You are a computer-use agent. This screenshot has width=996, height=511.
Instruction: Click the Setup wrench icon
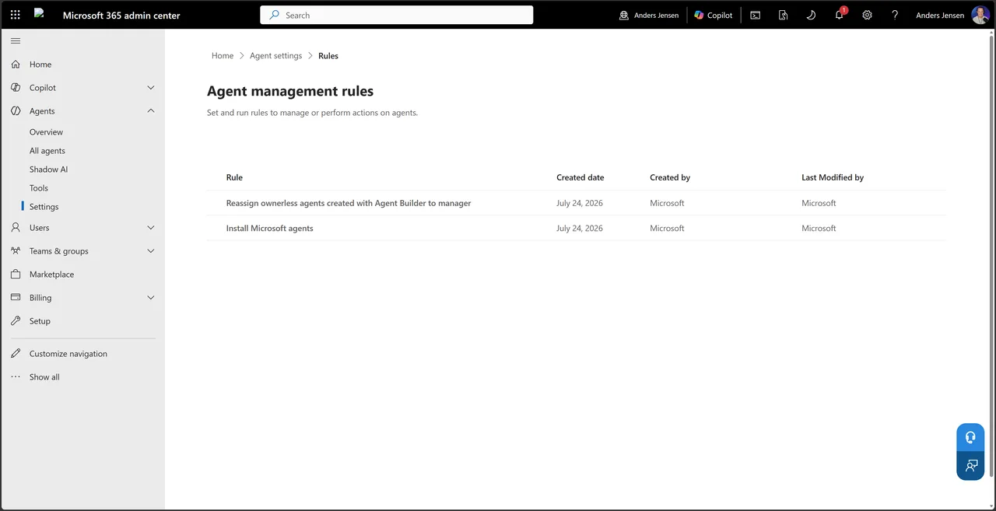pyautogui.click(x=16, y=321)
